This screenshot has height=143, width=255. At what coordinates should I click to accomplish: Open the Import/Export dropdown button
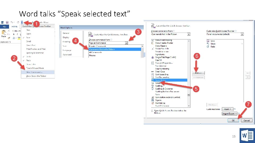pos(229,114)
